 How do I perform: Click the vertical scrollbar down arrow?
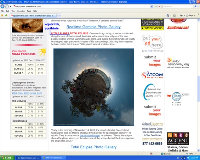(x=199, y=150)
